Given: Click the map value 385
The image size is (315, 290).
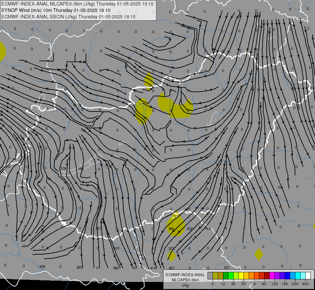Looking at the screenshot, I should (x=79, y=267).
